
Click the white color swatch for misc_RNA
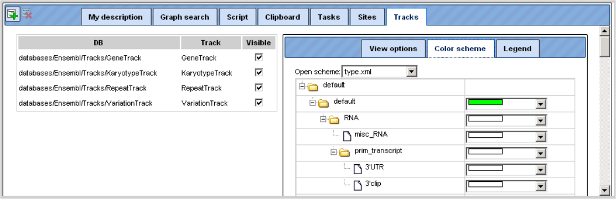coord(485,135)
